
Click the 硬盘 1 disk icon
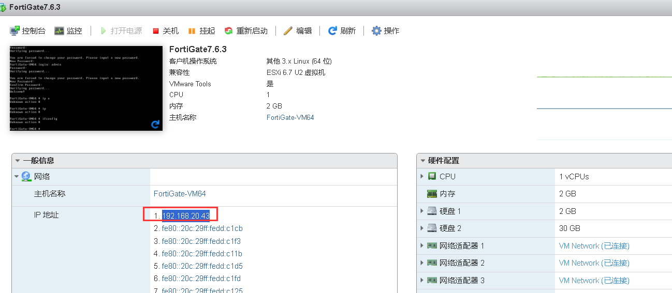(x=432, y=211)
